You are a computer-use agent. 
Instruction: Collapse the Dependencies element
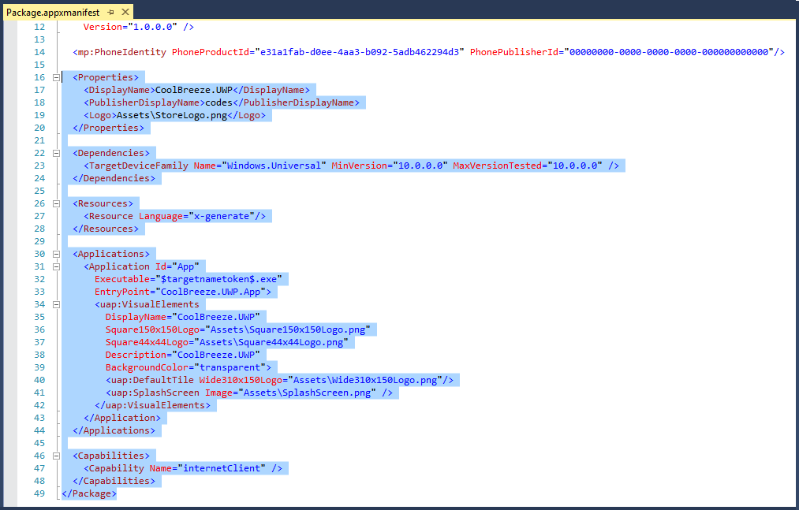tap(55, 153)
